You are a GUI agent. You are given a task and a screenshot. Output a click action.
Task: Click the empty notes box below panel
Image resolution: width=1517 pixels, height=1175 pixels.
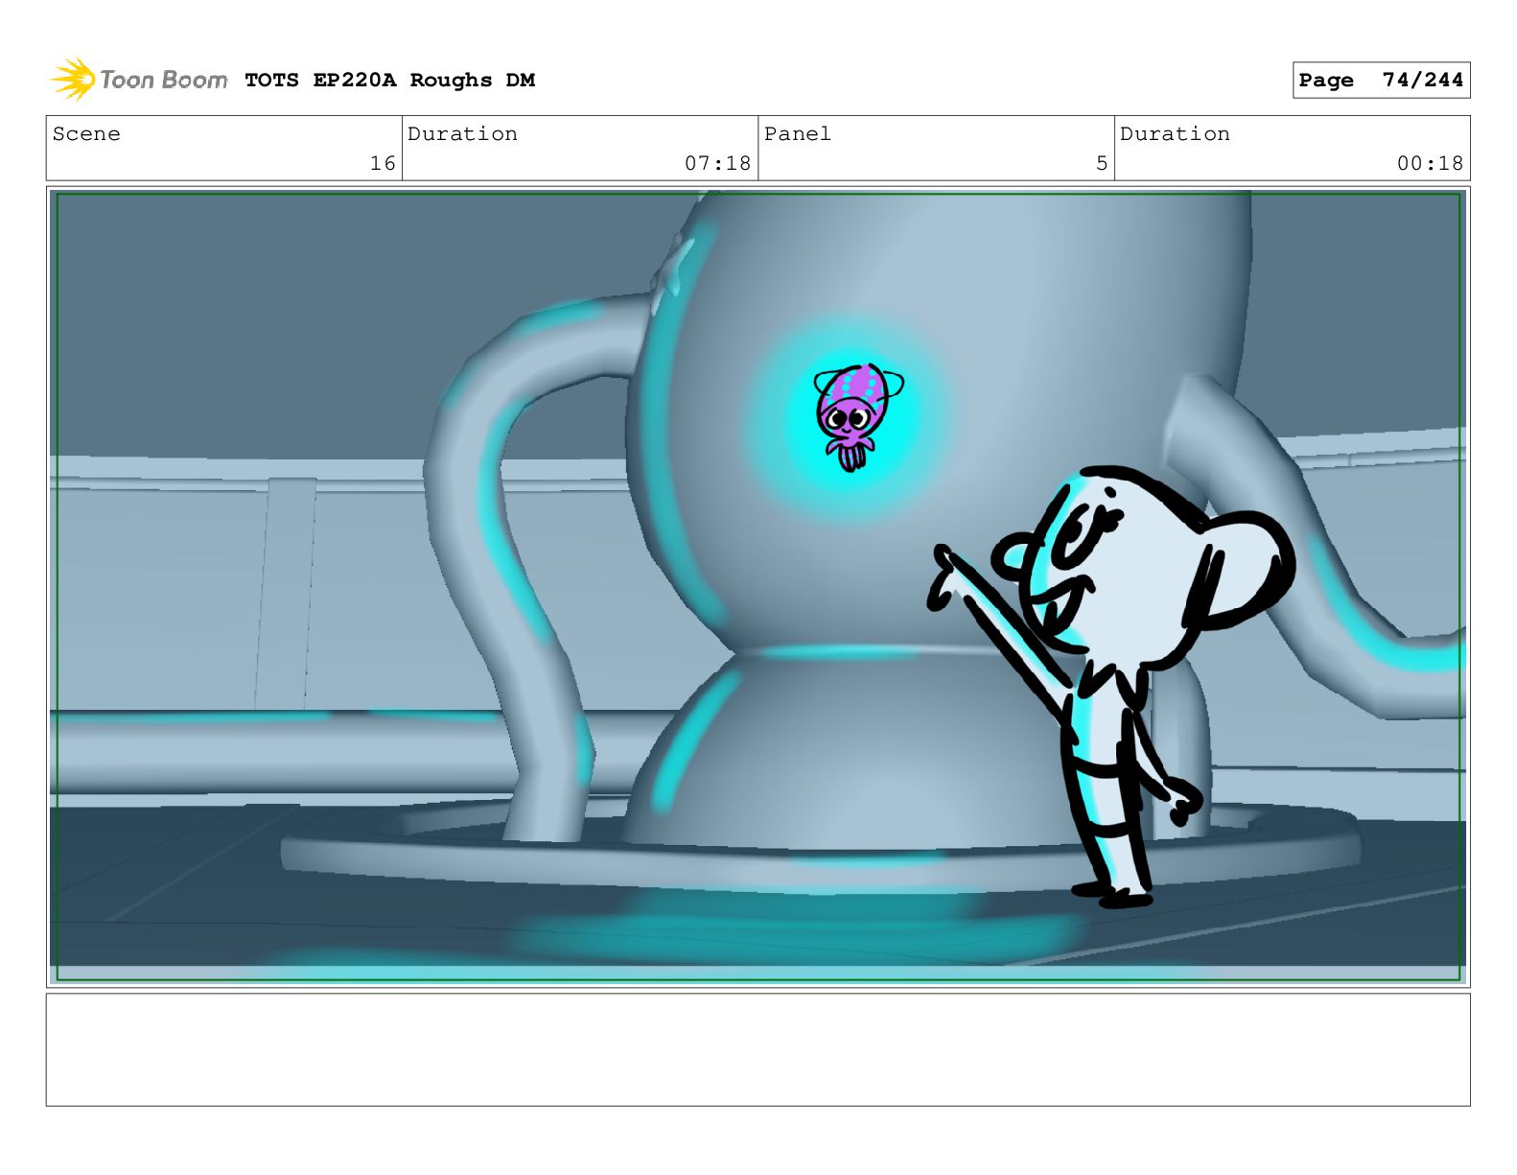coord(758,1049)
